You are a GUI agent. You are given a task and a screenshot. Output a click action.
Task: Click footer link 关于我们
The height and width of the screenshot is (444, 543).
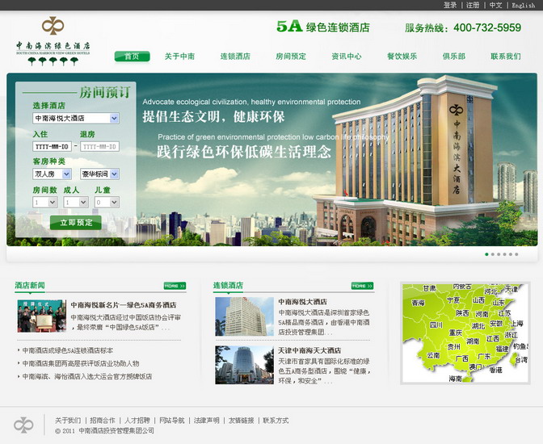coord(68,421)
